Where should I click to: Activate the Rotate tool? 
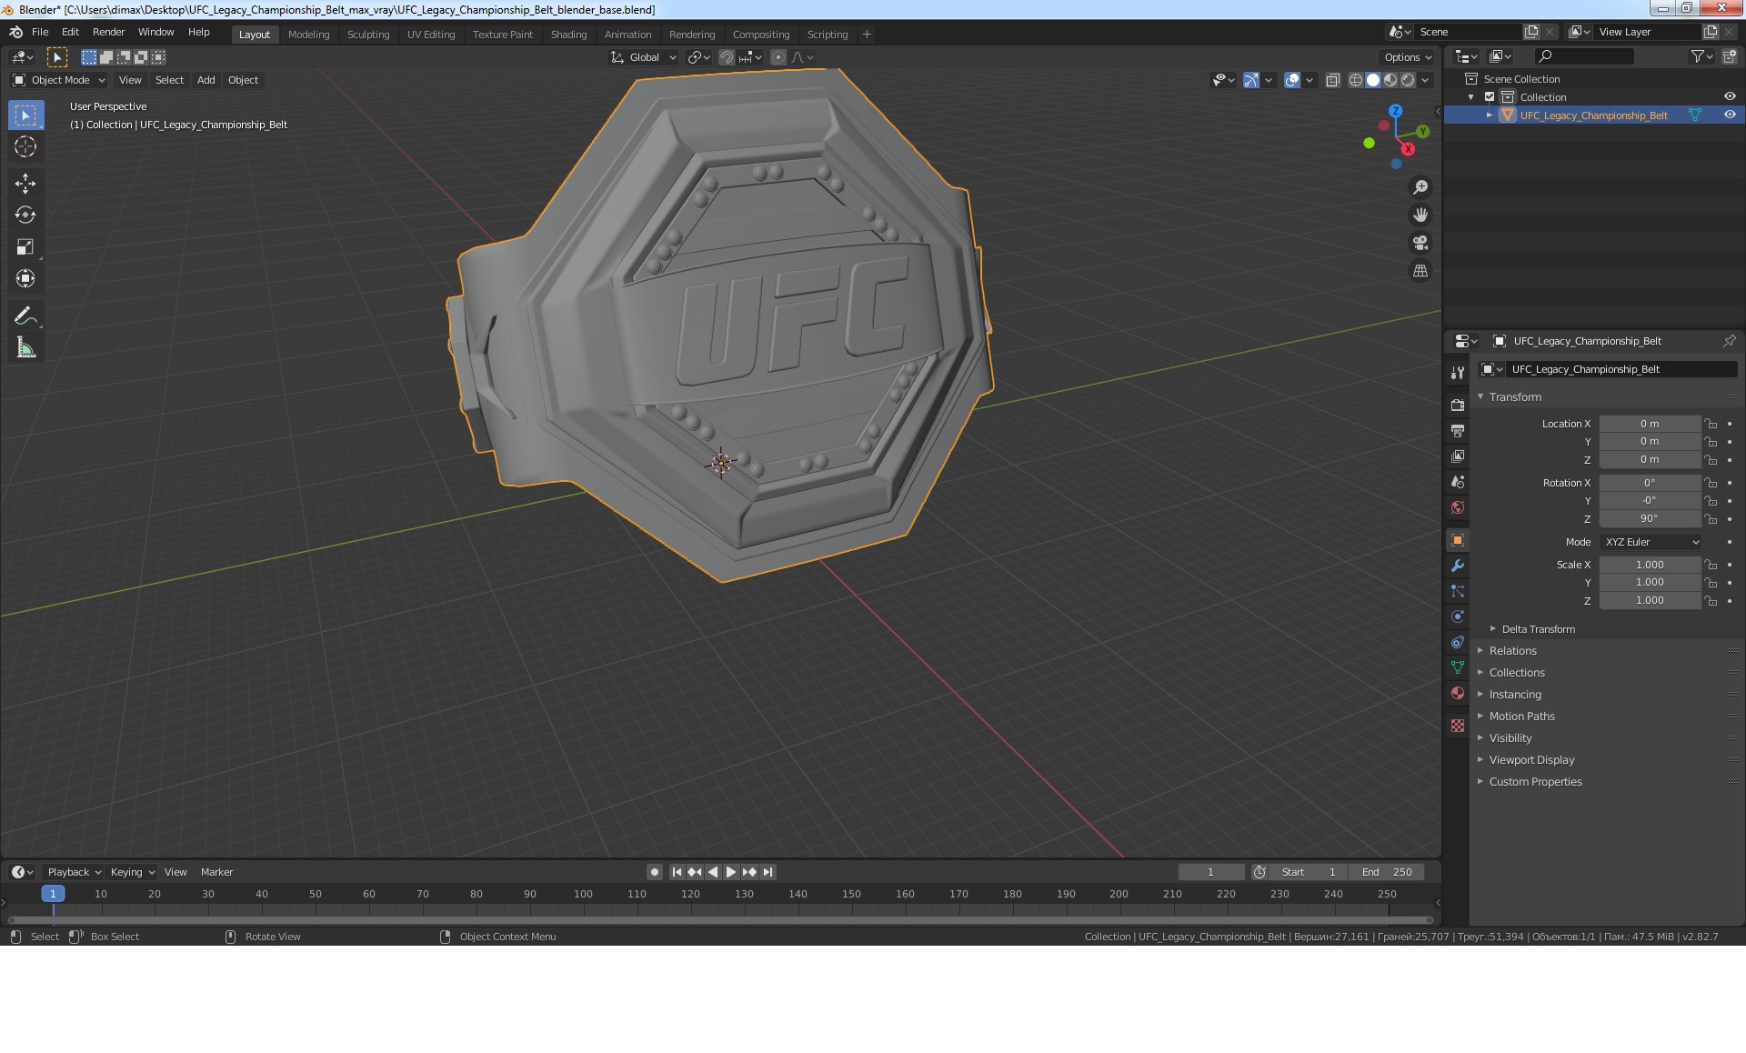point(25,216)
